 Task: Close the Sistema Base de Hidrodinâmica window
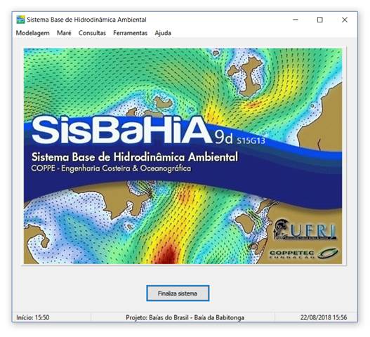(345, 20)
